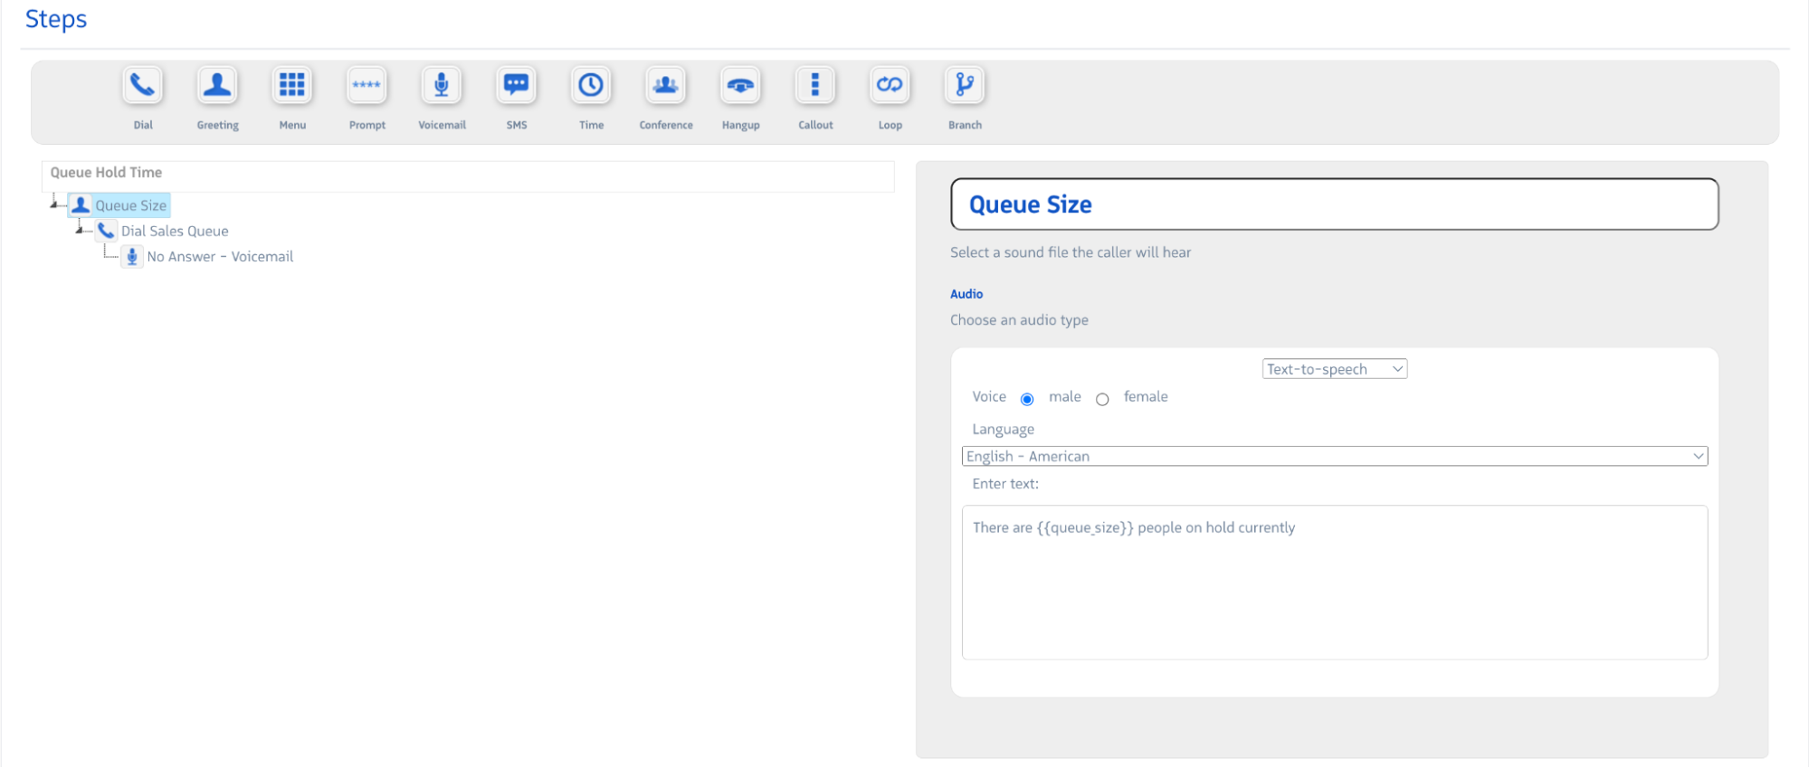This screenshot has width=1809, height=768.
Task: Click the Time clock icon
Action: [x=591, y=86]
